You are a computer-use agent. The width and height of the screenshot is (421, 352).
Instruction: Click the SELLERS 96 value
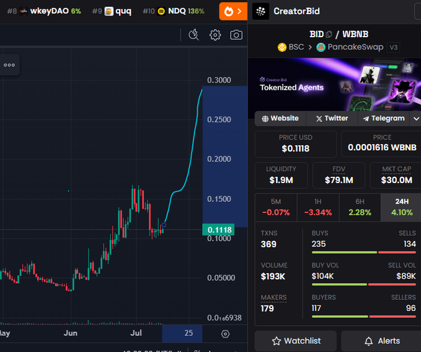[x=411, y=308]
